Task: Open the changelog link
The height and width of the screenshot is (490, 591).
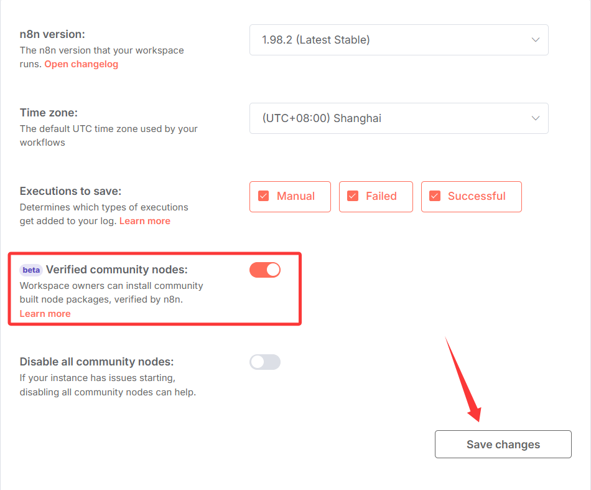Action: [x=81, y=64]
